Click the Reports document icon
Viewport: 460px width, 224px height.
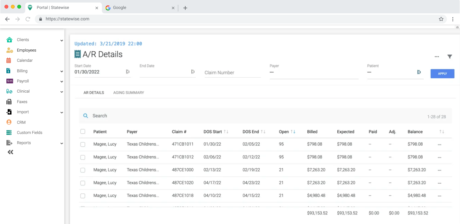(x=9, y=143)
